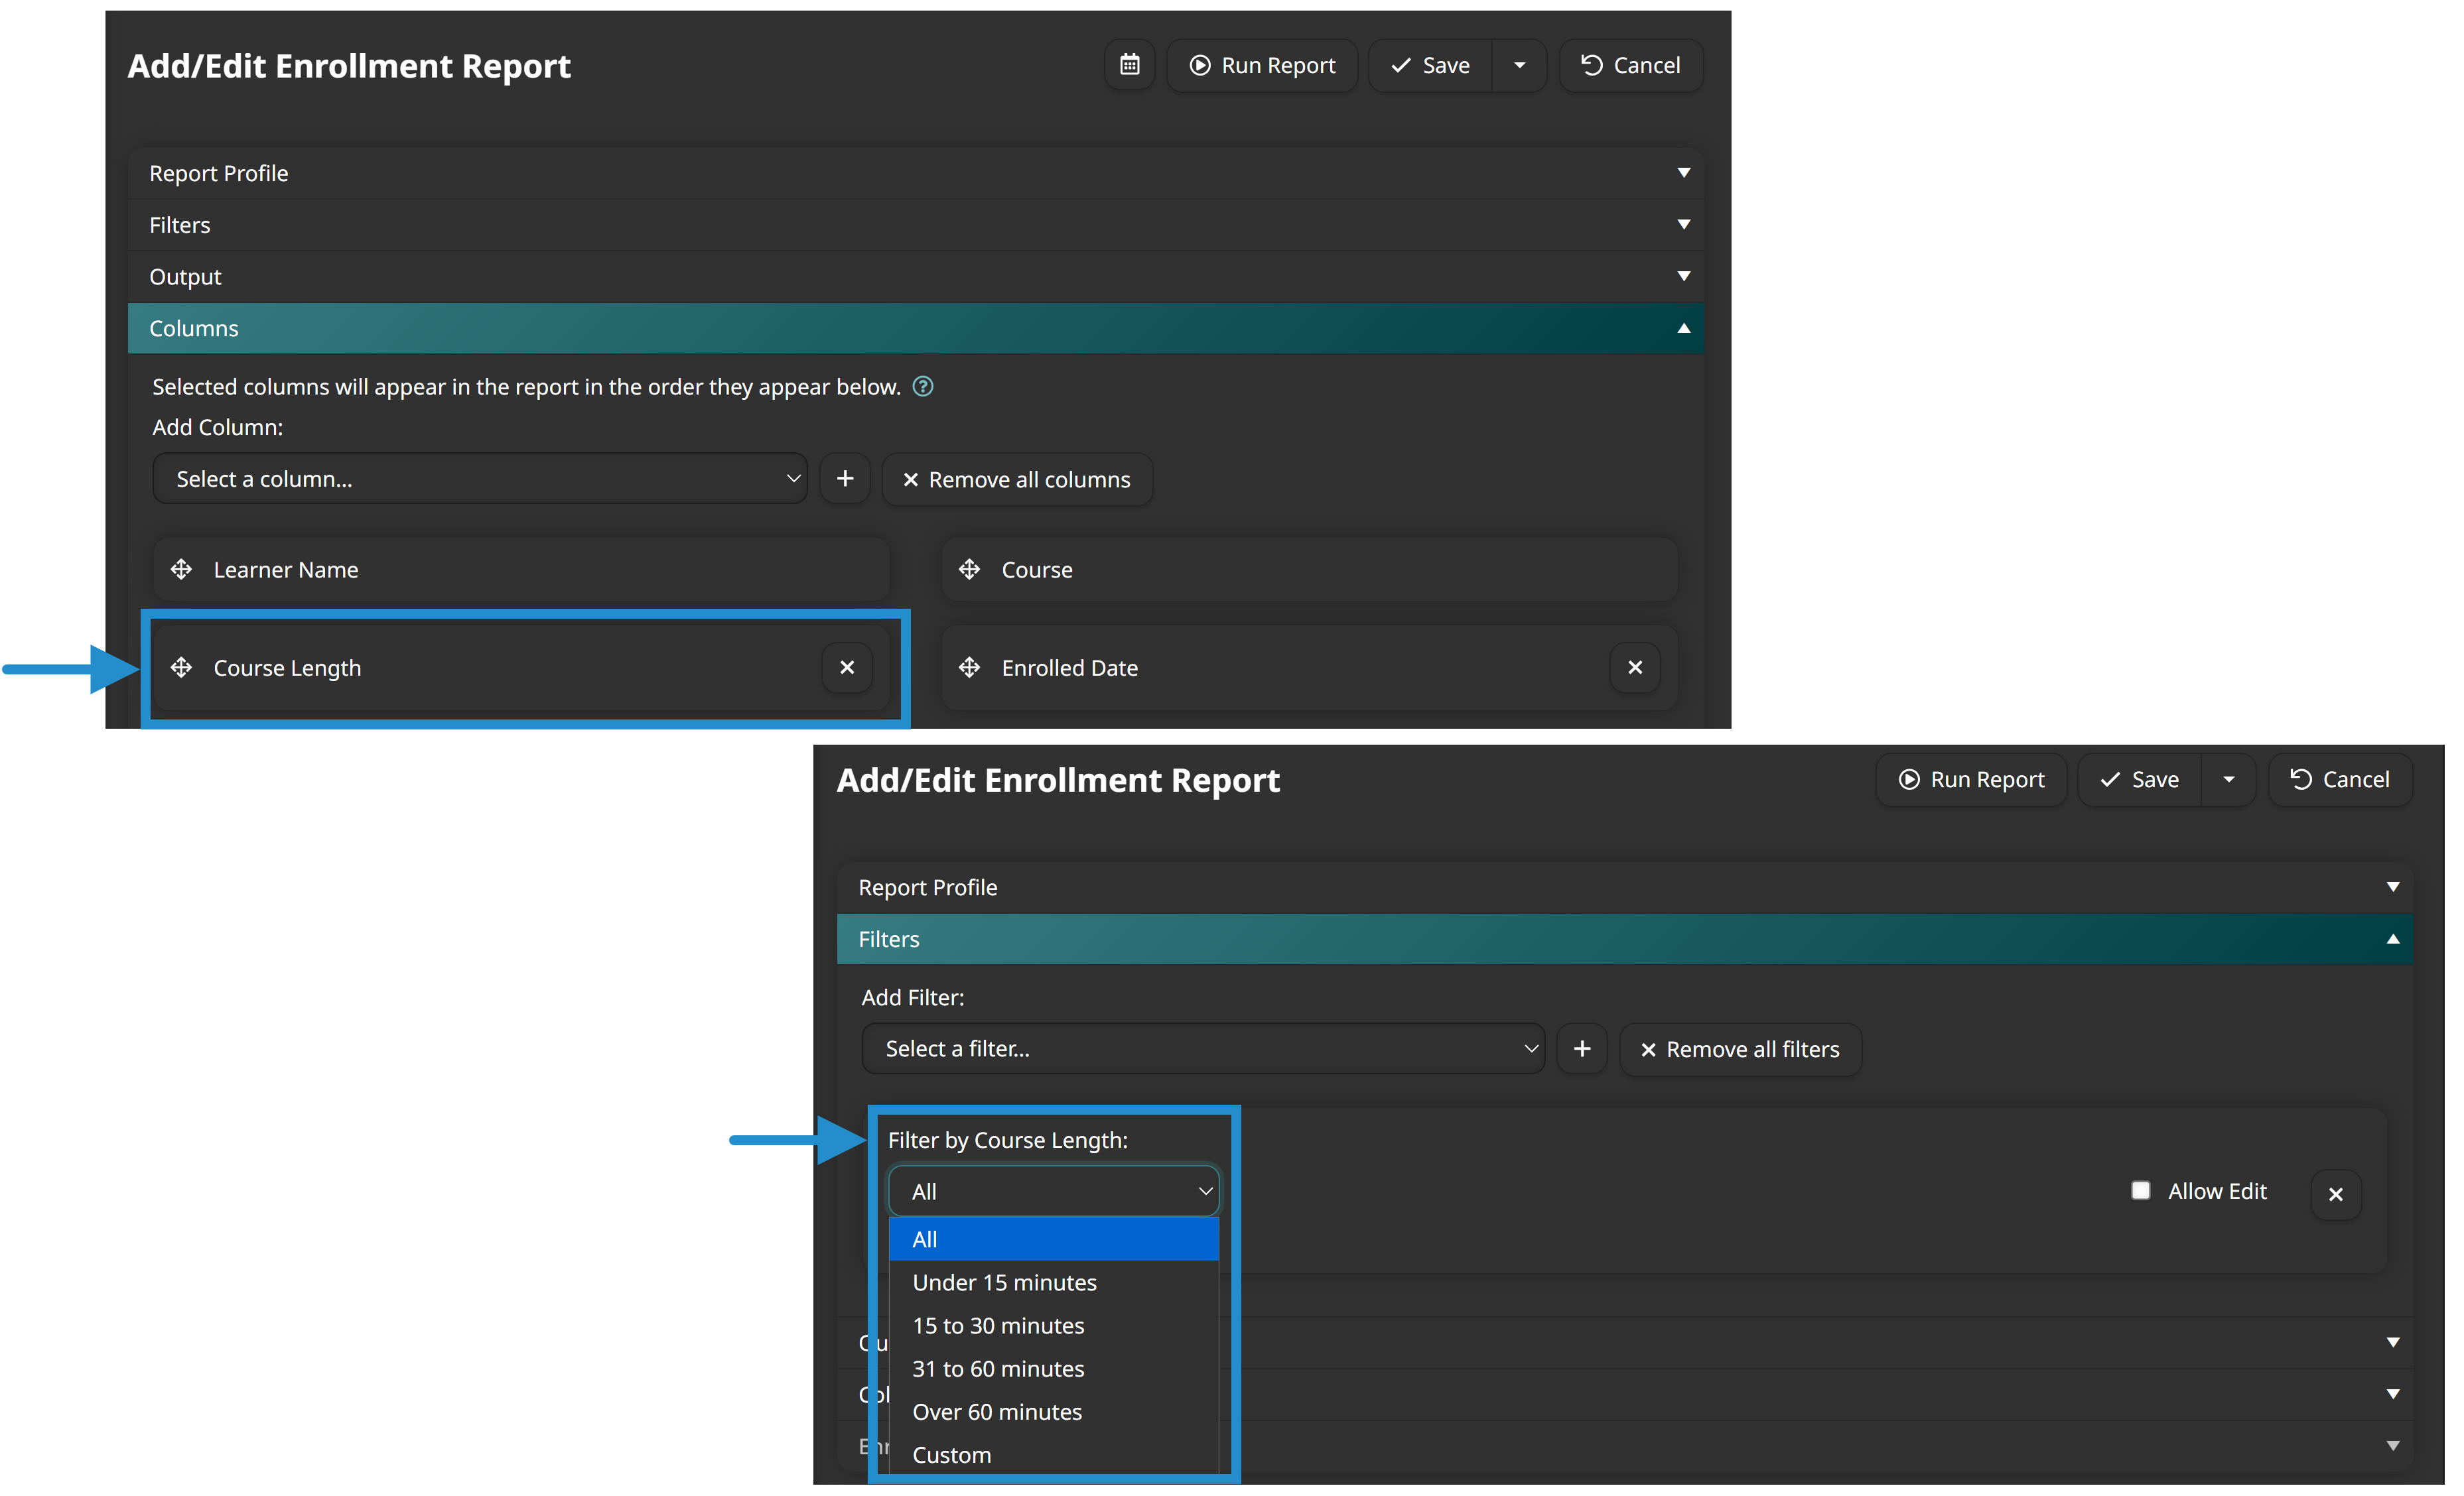Click Remove all columns button
This screenshot has height=1496, width=2464.
[x=1017, y=479]
